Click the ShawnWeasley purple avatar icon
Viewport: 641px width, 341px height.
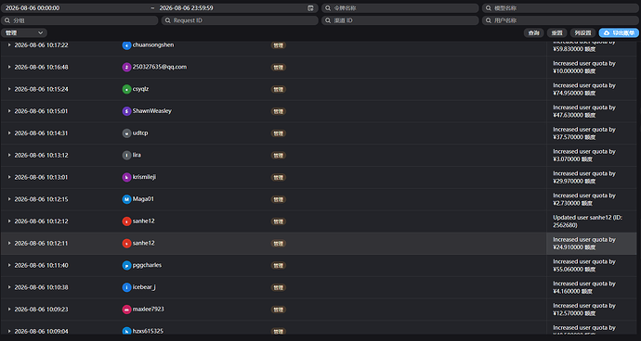click(126, 111)
